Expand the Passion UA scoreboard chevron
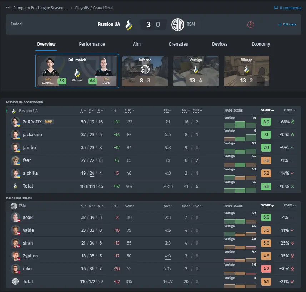 tap(7, 111)
